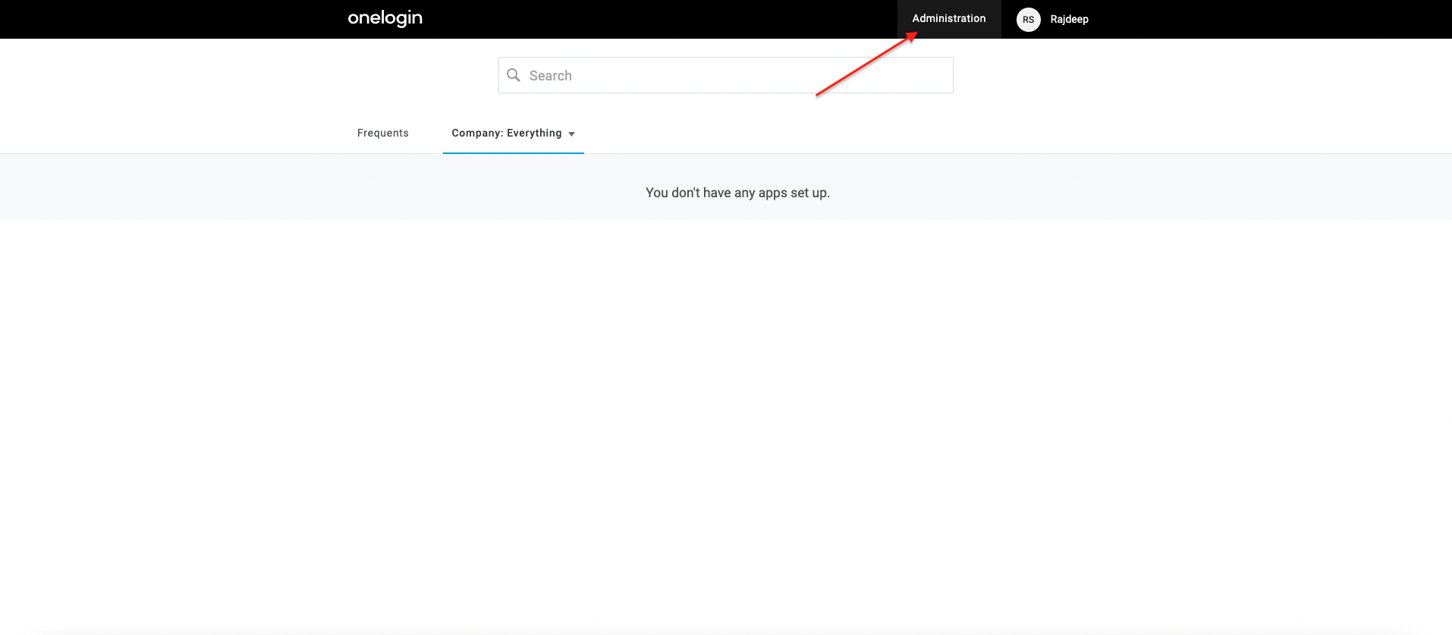The width and height of the screenshot is (1452, 635).
Task: Click the "Search" placeholder text
Action: coord(550,76)
